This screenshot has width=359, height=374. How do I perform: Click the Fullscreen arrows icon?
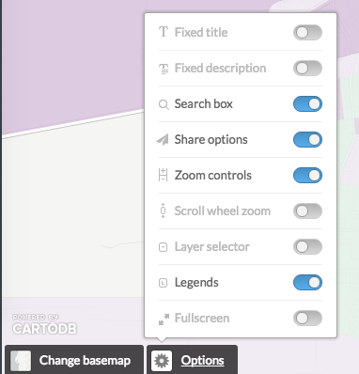click(164, 319)
